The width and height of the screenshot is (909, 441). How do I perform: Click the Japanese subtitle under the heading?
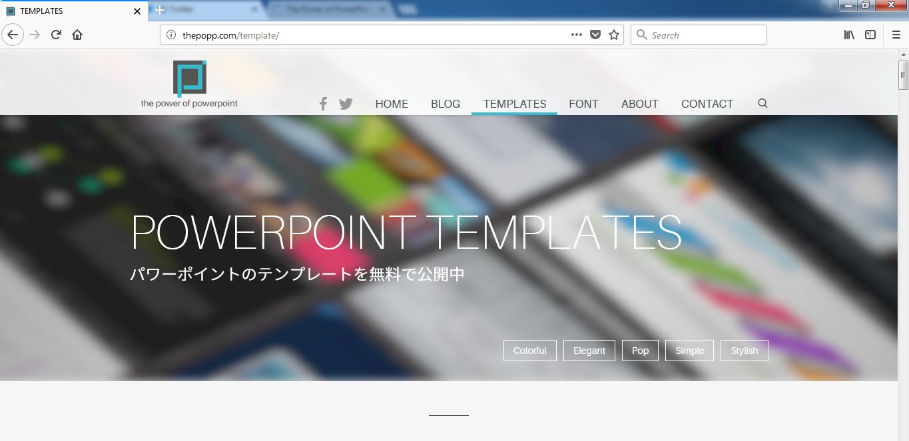point(297,274)
